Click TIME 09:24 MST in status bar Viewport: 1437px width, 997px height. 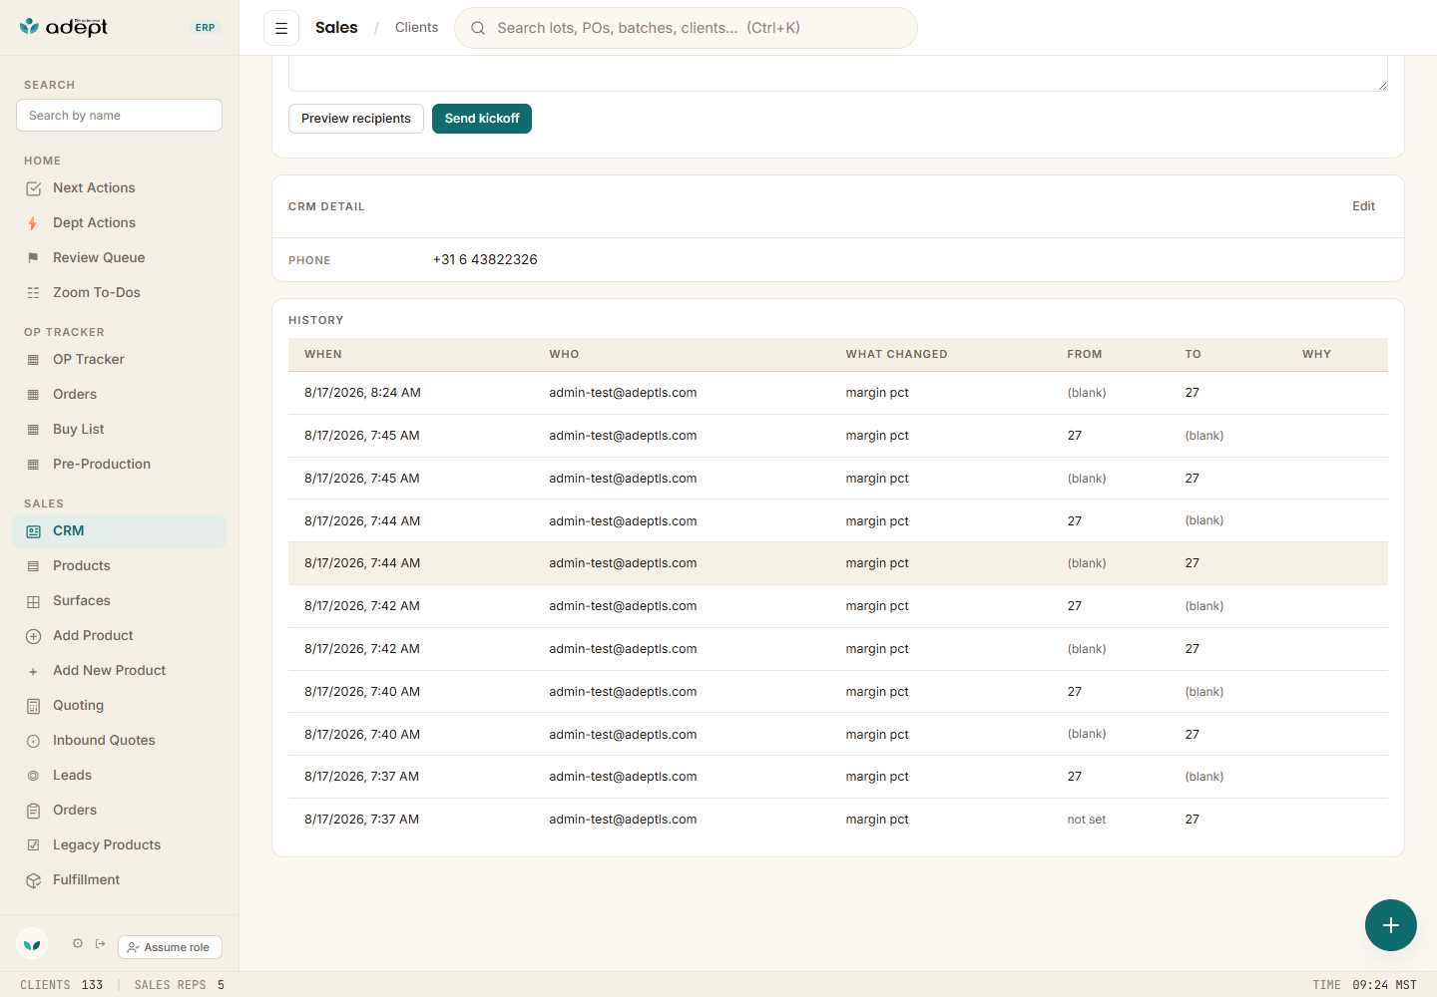pos(1364,985)
